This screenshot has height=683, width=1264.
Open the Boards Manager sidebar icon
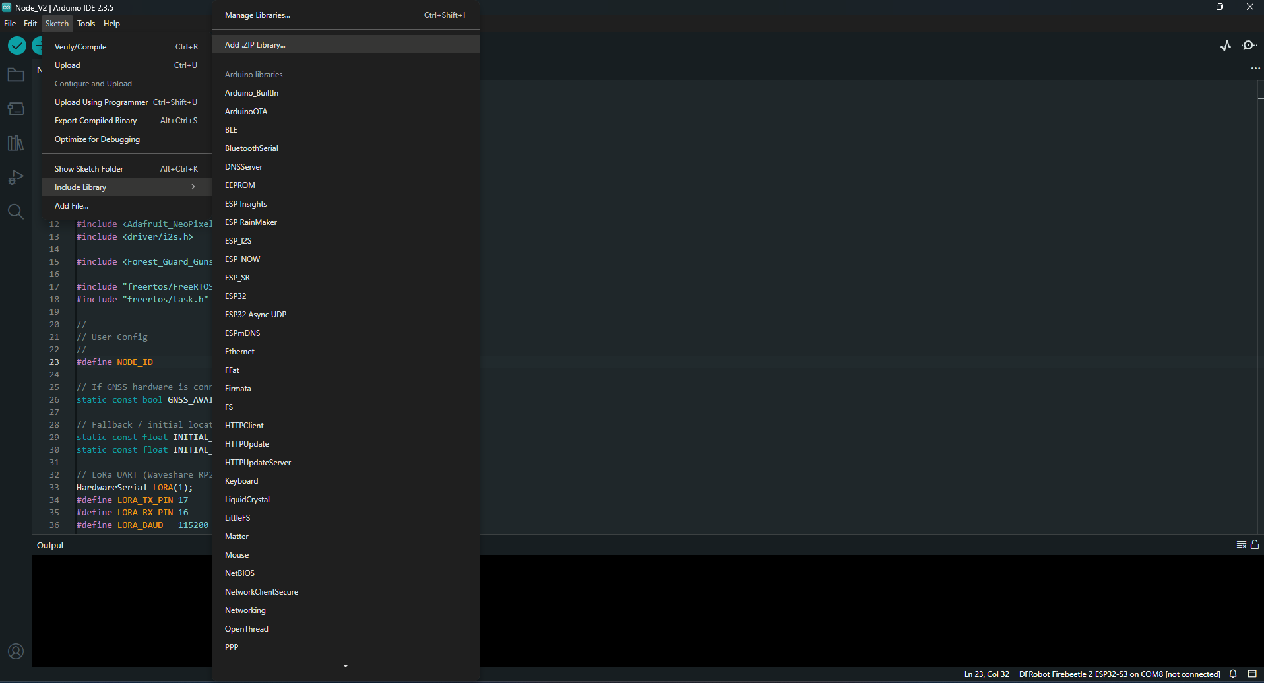[16, 109]
